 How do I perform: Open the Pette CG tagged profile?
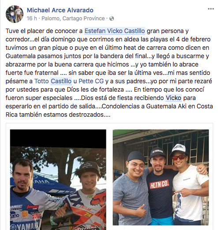(x=91, y=81)
